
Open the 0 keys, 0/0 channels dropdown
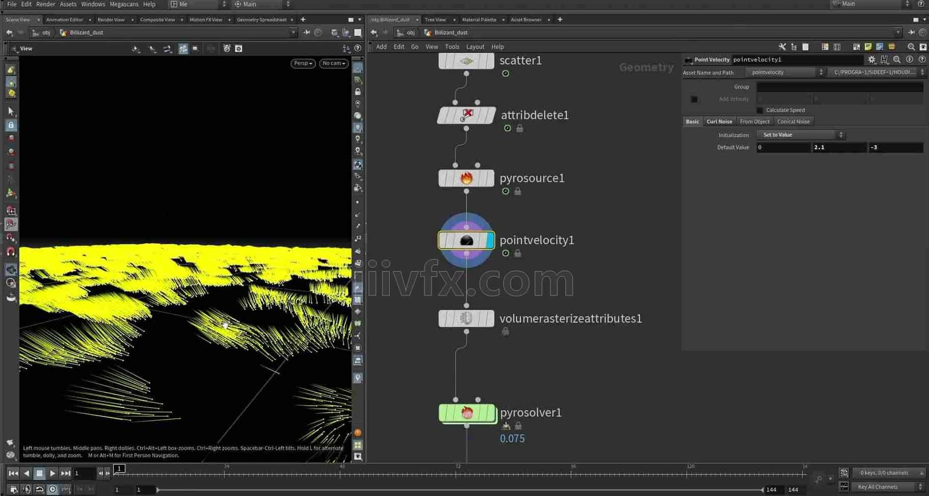tap(889, 473)
